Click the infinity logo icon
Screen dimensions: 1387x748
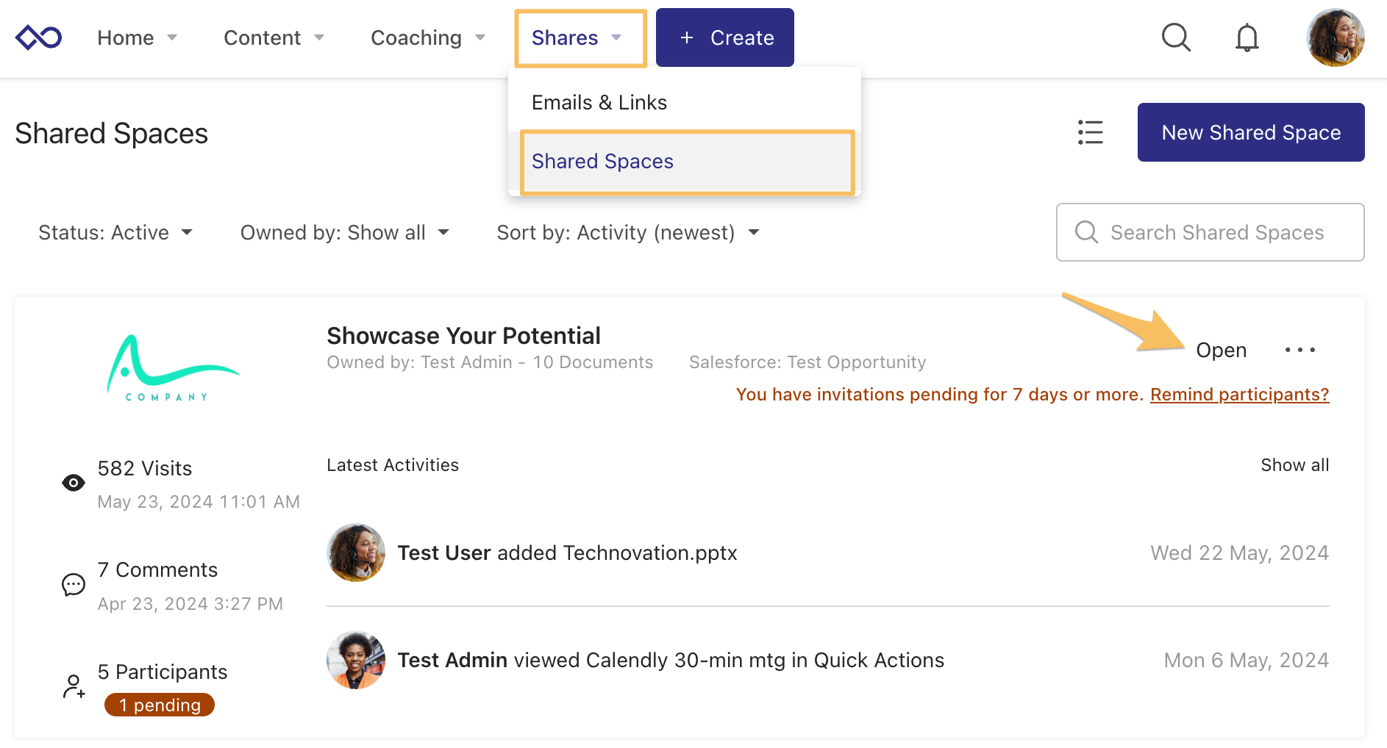coord(38,37)
